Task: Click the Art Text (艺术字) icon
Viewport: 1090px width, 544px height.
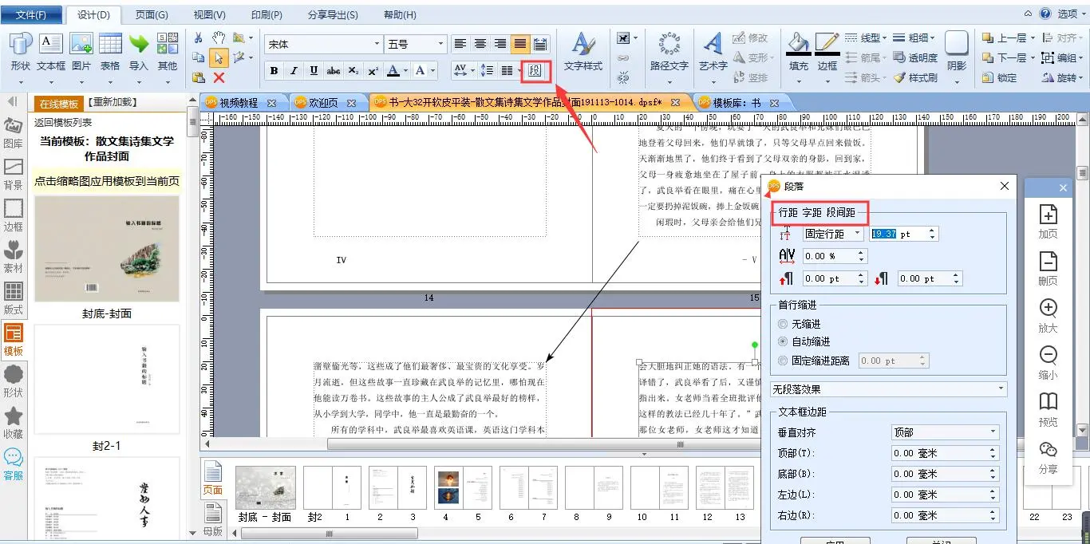Action: click(713, 52)
